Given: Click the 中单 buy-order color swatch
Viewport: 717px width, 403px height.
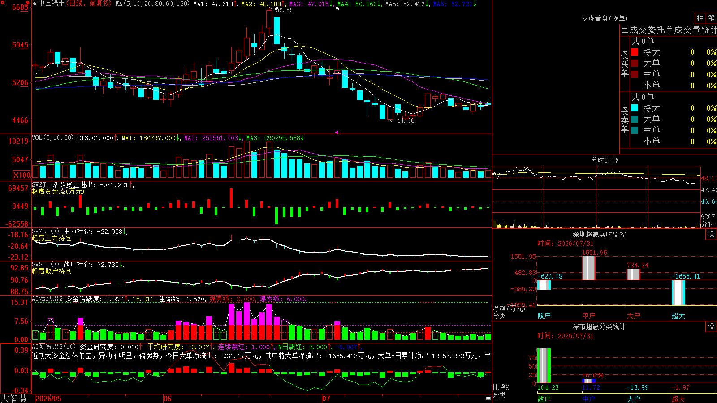Looking at the screenshot, I should click(635, 74).
